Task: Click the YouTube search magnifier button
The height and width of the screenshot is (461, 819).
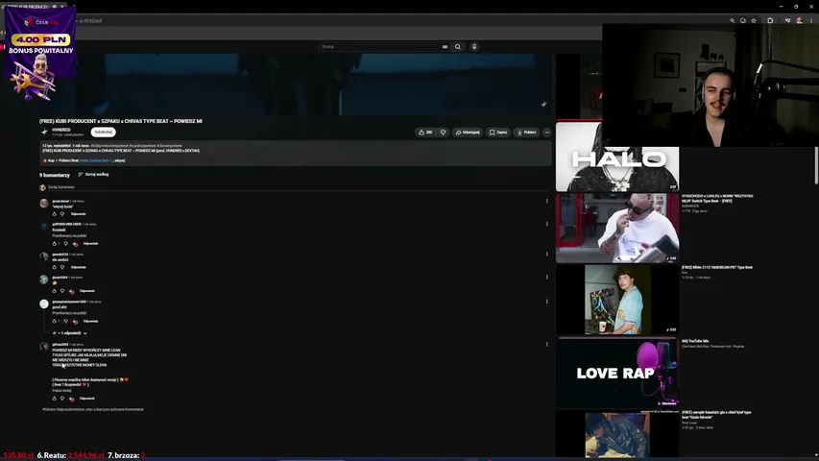Action: (x=458, y=46)
